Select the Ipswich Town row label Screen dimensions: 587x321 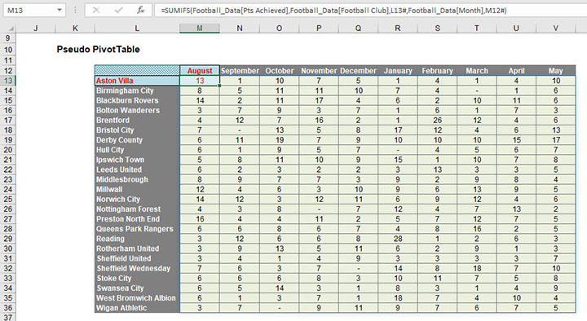point(137,160)
